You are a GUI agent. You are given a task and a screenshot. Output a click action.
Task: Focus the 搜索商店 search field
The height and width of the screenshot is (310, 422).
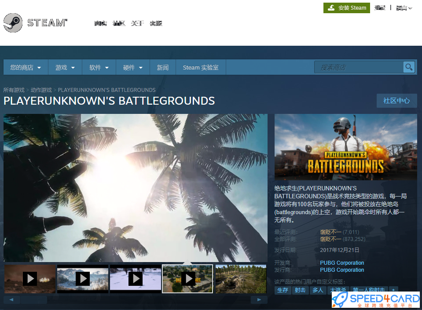(x=359, y=67)
